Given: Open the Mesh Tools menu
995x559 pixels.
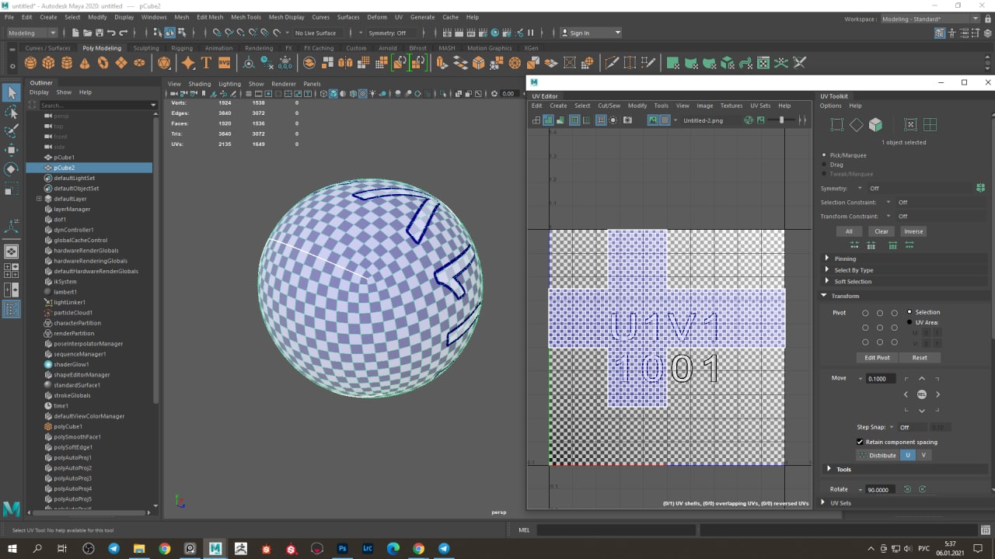Looking at the screenshot, I should tap(246, 17).
